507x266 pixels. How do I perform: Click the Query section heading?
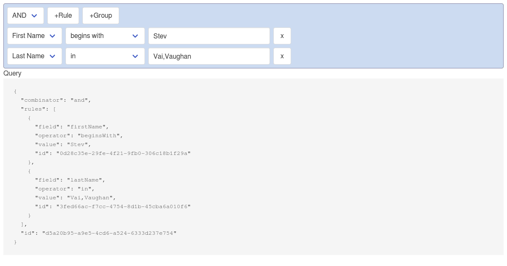[12, 73]
